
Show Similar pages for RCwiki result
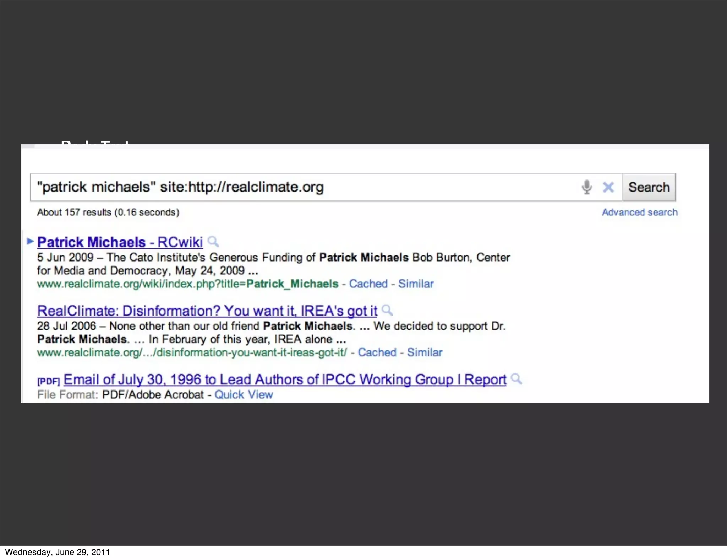[416, 284]
